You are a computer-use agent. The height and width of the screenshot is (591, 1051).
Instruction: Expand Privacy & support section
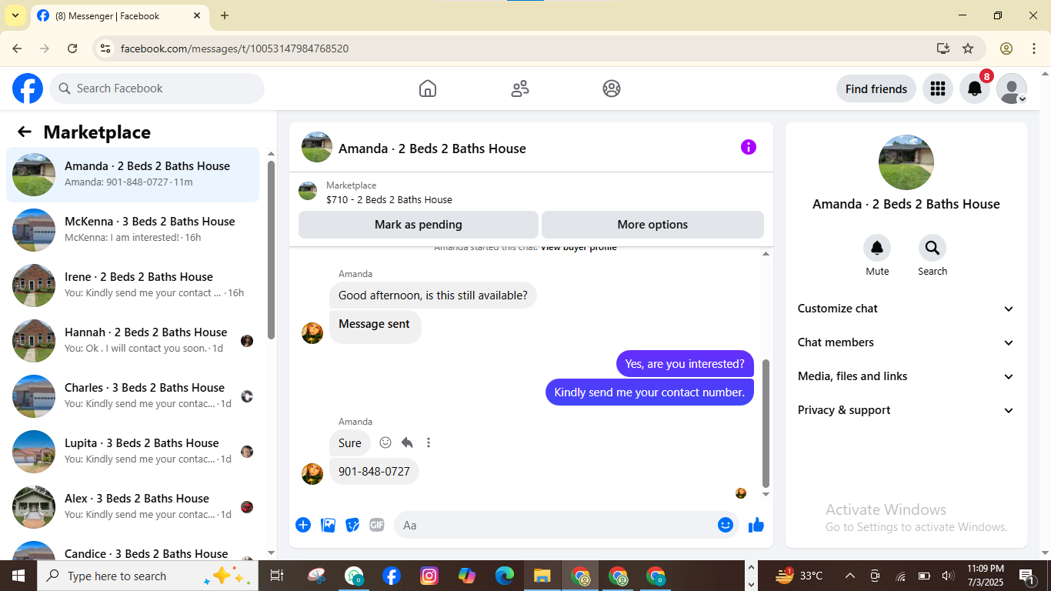click(x=906, y=410)
